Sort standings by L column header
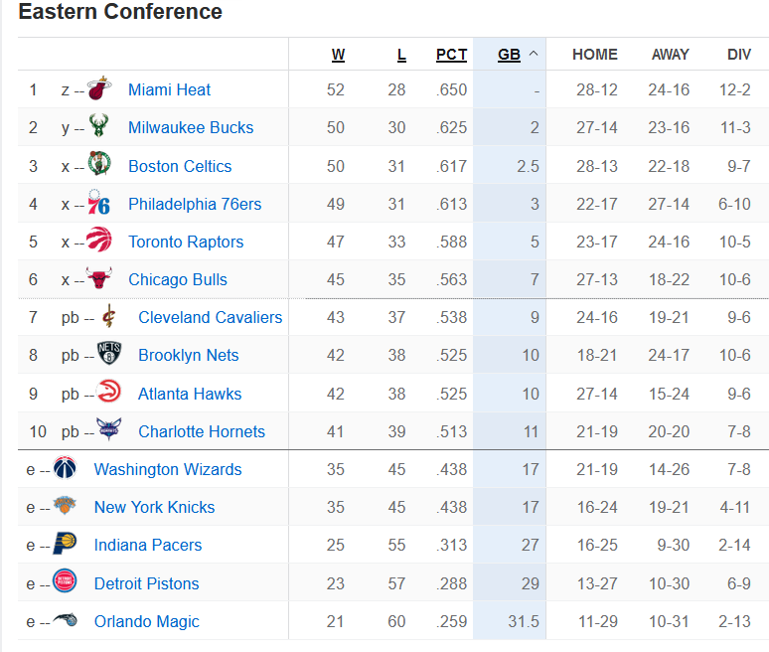The image size is (769, 652). (x=401, y=55)
